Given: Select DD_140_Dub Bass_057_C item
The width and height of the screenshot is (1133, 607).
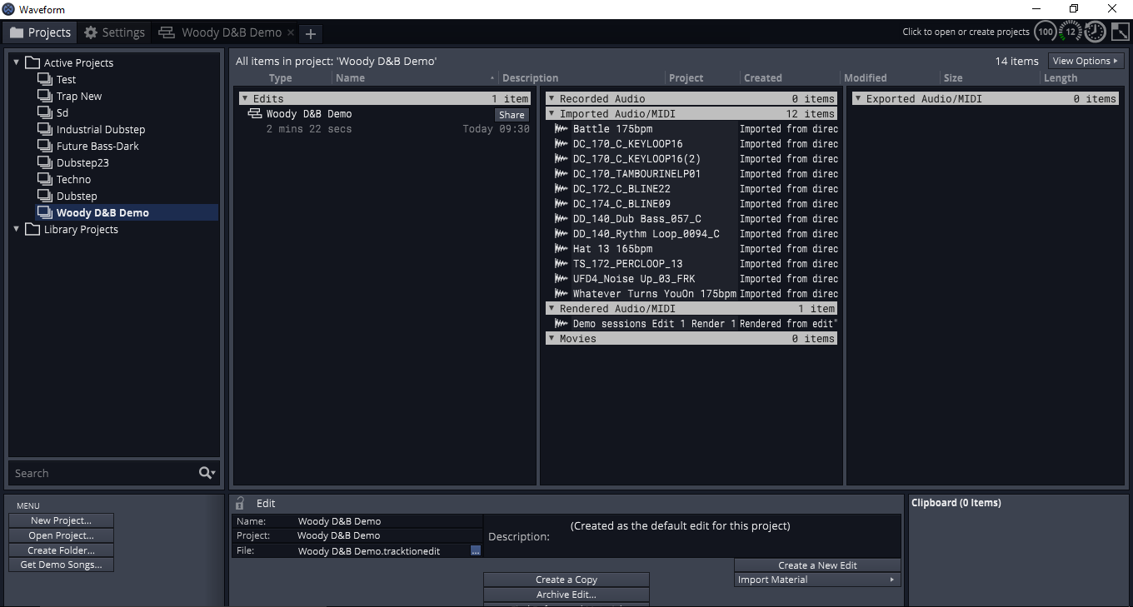Looking at the screenshot, I should 636,219.
